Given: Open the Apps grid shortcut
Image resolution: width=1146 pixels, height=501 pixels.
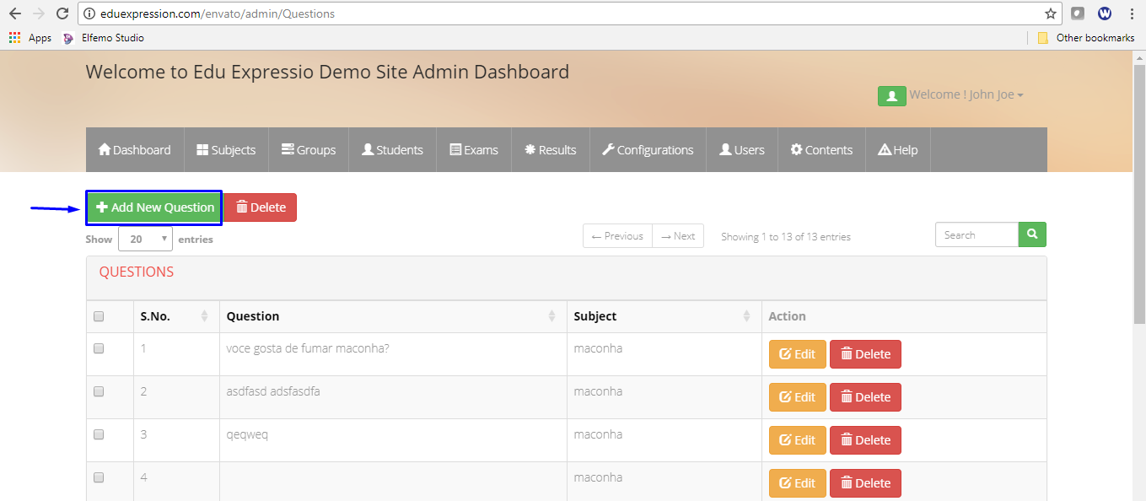Looking at the screenshot, I should coord(30,38).
